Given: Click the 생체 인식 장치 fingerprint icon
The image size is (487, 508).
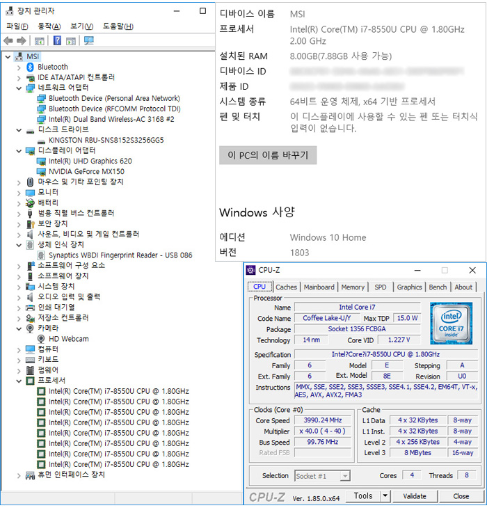Looking at the screenshot, I should (x=30, y=245).
